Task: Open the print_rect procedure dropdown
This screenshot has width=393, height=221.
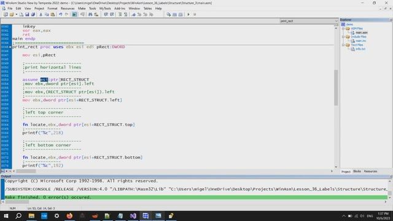Action: click(336, 21)
